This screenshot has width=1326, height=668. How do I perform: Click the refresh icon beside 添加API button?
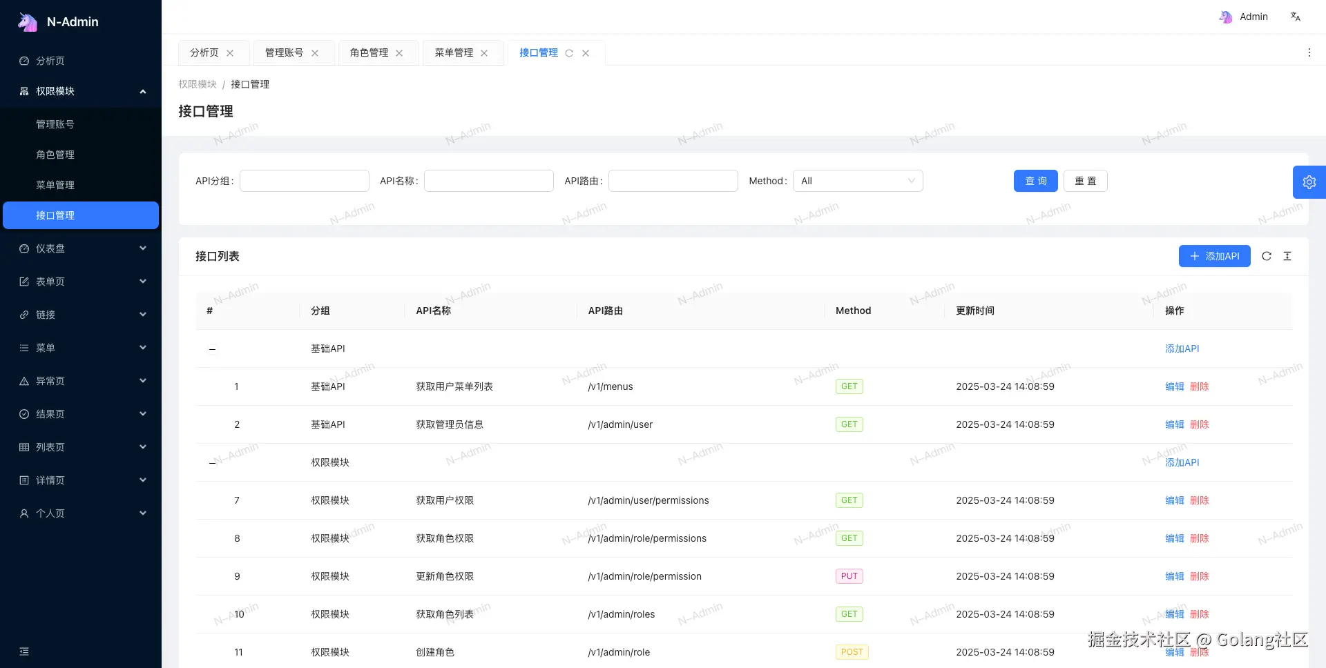(x=1267, y=256)
